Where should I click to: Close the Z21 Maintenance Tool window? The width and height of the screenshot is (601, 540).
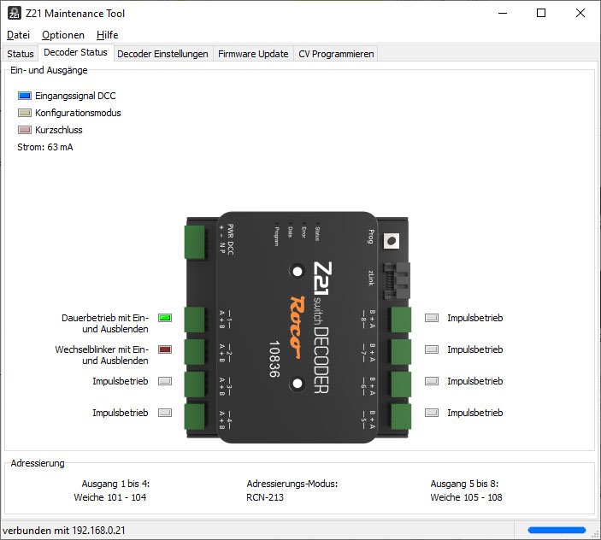click(580, 13)
